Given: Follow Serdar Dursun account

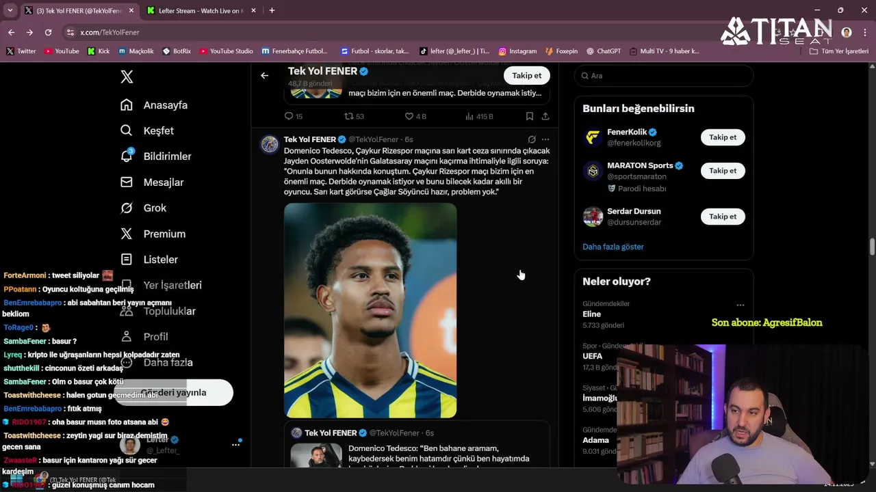Looking at the screenshot, I should click(723, 217).
